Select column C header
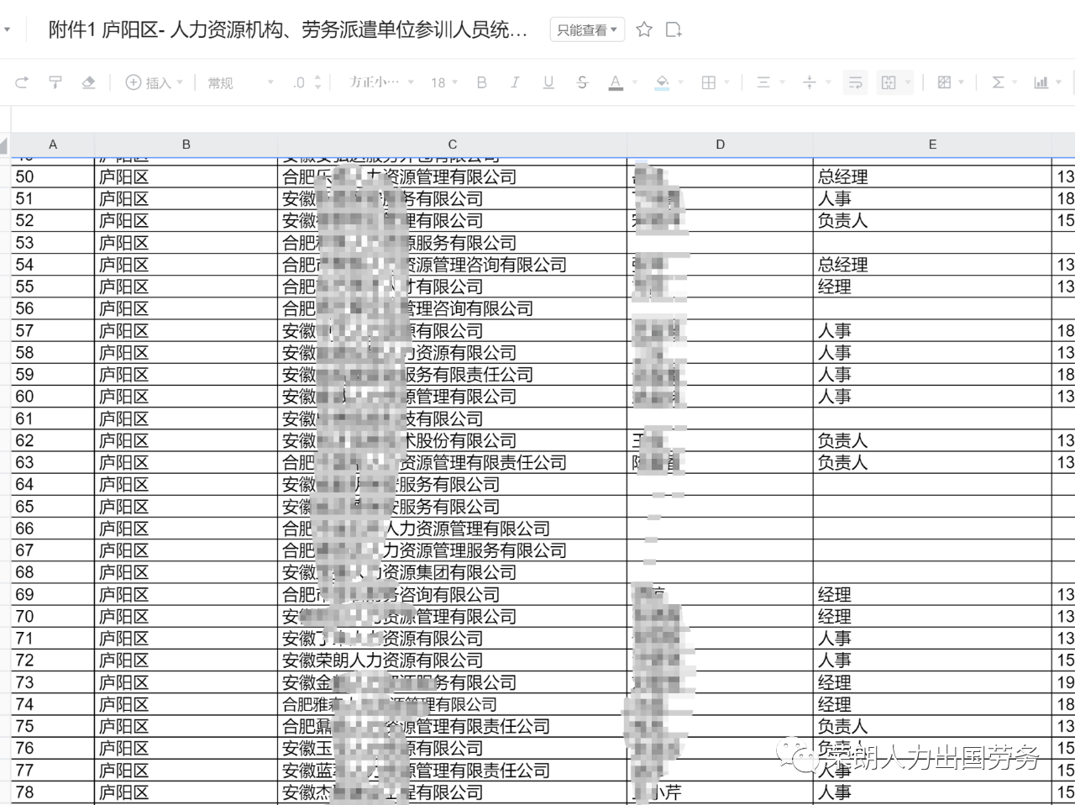 point(453,145)
